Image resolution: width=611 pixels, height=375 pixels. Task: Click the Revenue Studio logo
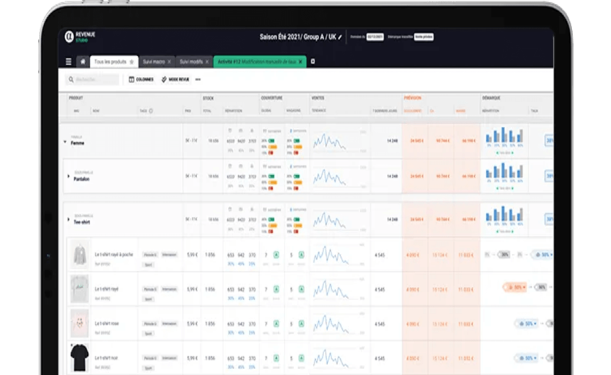pyautogui.click(x=80, y=36)
